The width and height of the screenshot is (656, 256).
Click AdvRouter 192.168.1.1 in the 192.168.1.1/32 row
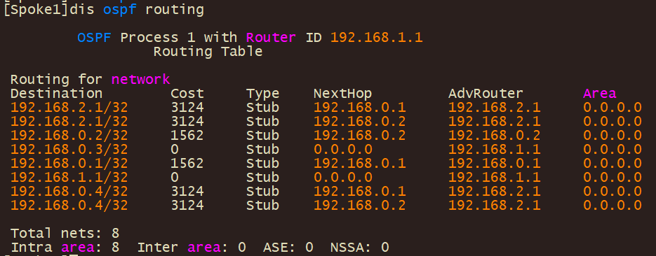(495, 177)
